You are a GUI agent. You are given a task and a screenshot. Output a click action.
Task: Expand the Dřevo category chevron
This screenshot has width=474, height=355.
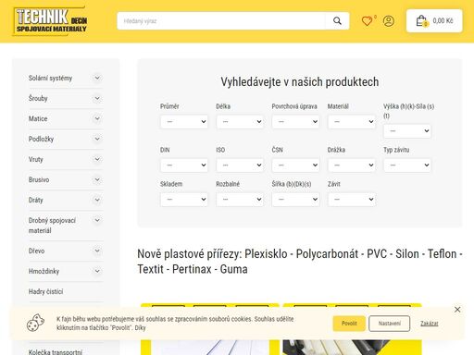(97, 251)
